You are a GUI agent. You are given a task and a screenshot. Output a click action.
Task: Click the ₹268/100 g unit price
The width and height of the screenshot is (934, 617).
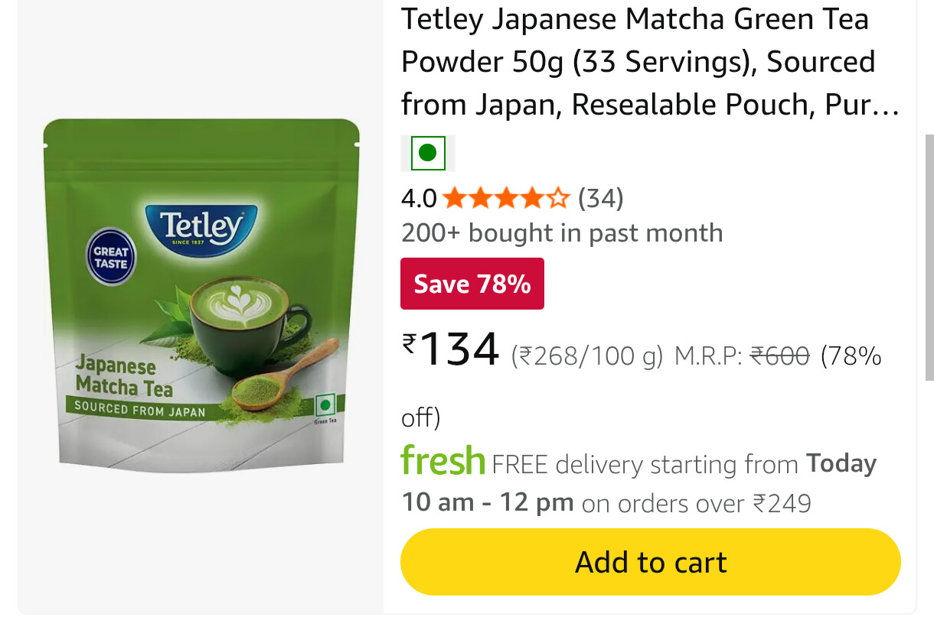[586, 356]
